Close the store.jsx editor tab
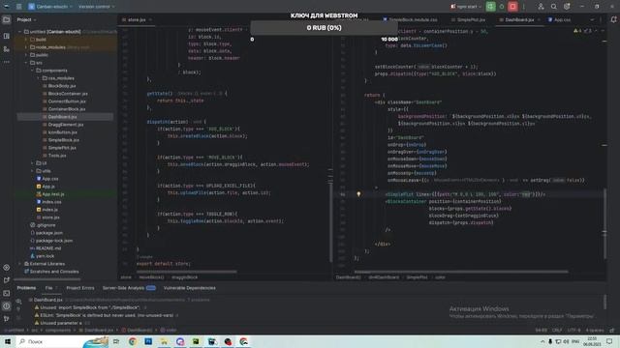 click(151, 19)
